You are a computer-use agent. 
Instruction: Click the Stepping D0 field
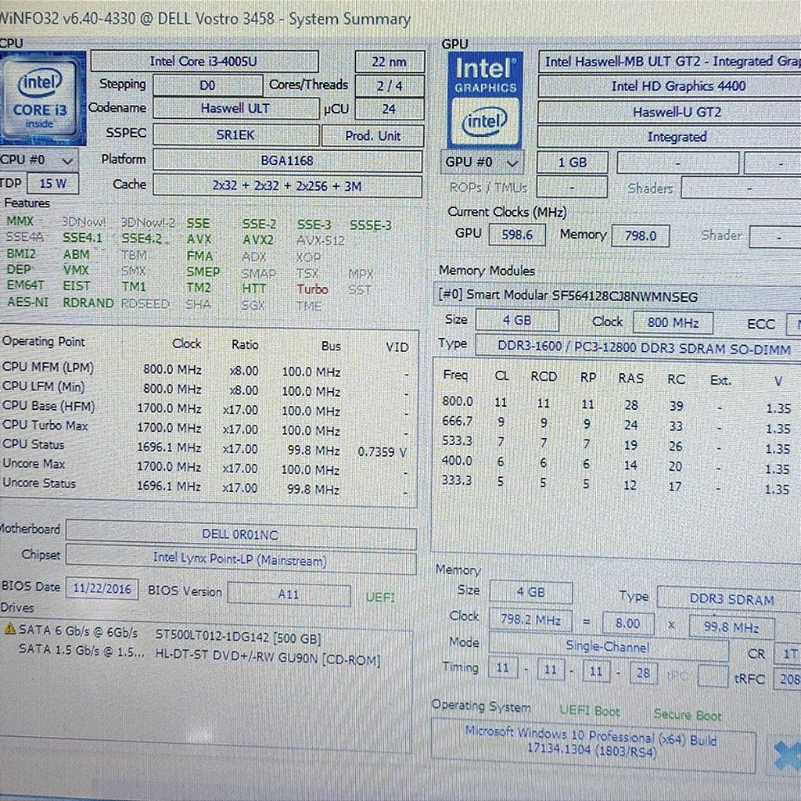coord(207,85)
